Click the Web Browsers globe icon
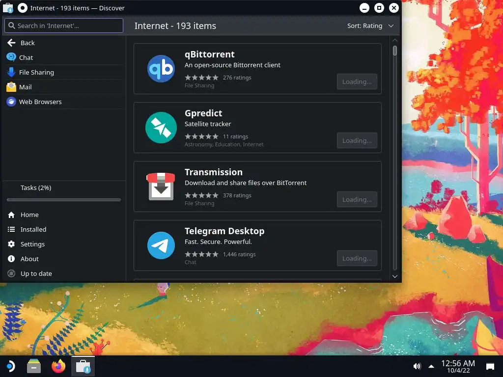This screenshot has height=377, width=503. tap(11, 102)
